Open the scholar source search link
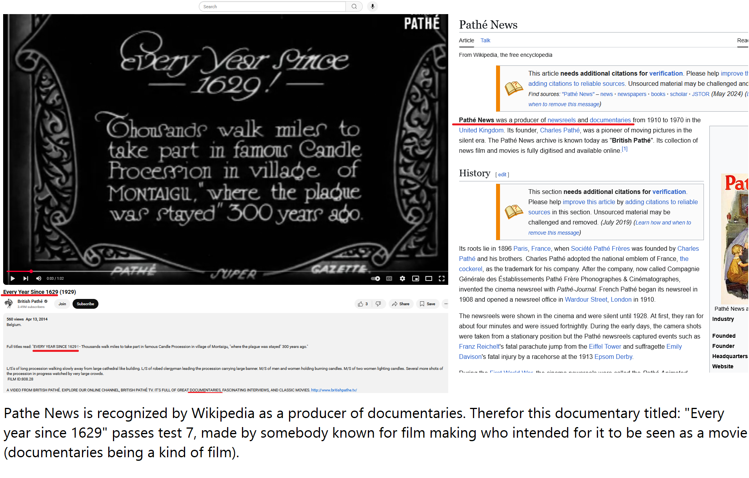This screenshot has width=749, height=478. click(x=678, y=94)
